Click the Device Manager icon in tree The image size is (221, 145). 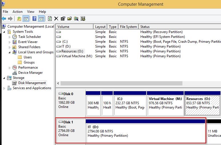15,73
